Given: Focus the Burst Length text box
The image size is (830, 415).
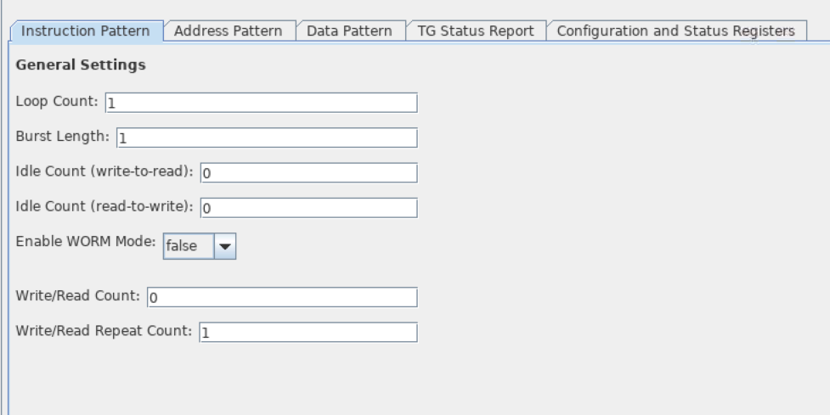Looking at the screenshot, I should [x=266, y=137].
